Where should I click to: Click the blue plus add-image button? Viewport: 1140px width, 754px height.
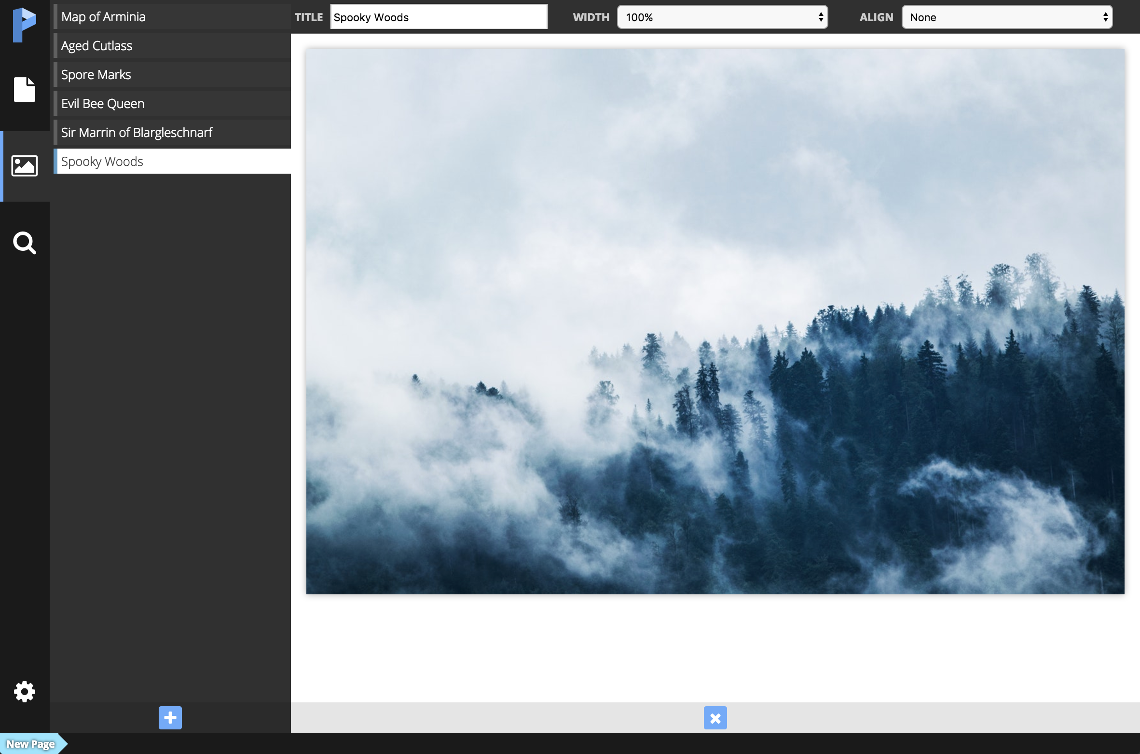pos(170,718)
